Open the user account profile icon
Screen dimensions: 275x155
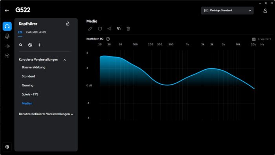point(265,11)
